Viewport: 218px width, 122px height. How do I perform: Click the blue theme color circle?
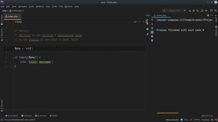182,120
